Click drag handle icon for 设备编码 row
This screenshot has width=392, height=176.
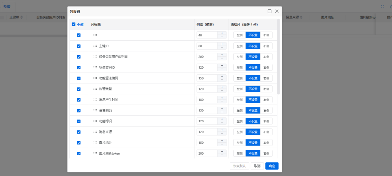point(95,111)
